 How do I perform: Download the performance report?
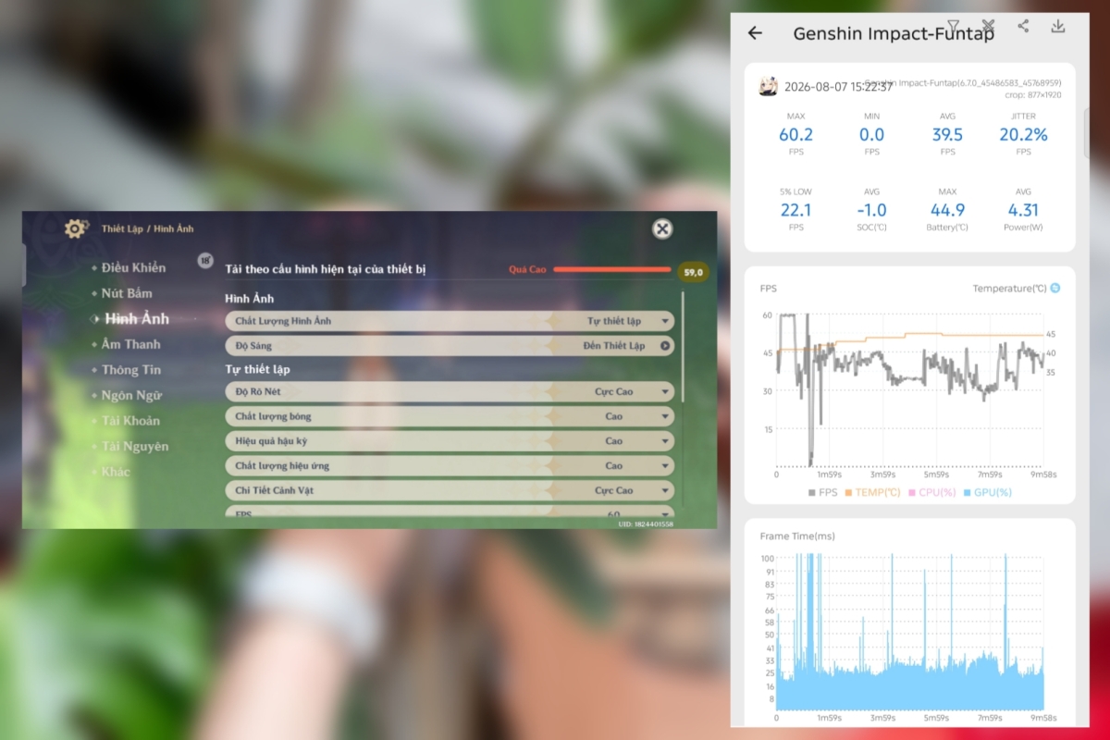point(1058,26)
